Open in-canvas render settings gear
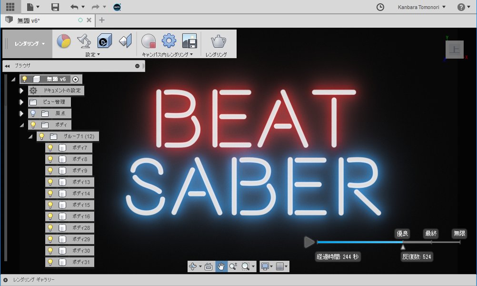The height and width of the screenshot is (286, 477). coord(169,41)
